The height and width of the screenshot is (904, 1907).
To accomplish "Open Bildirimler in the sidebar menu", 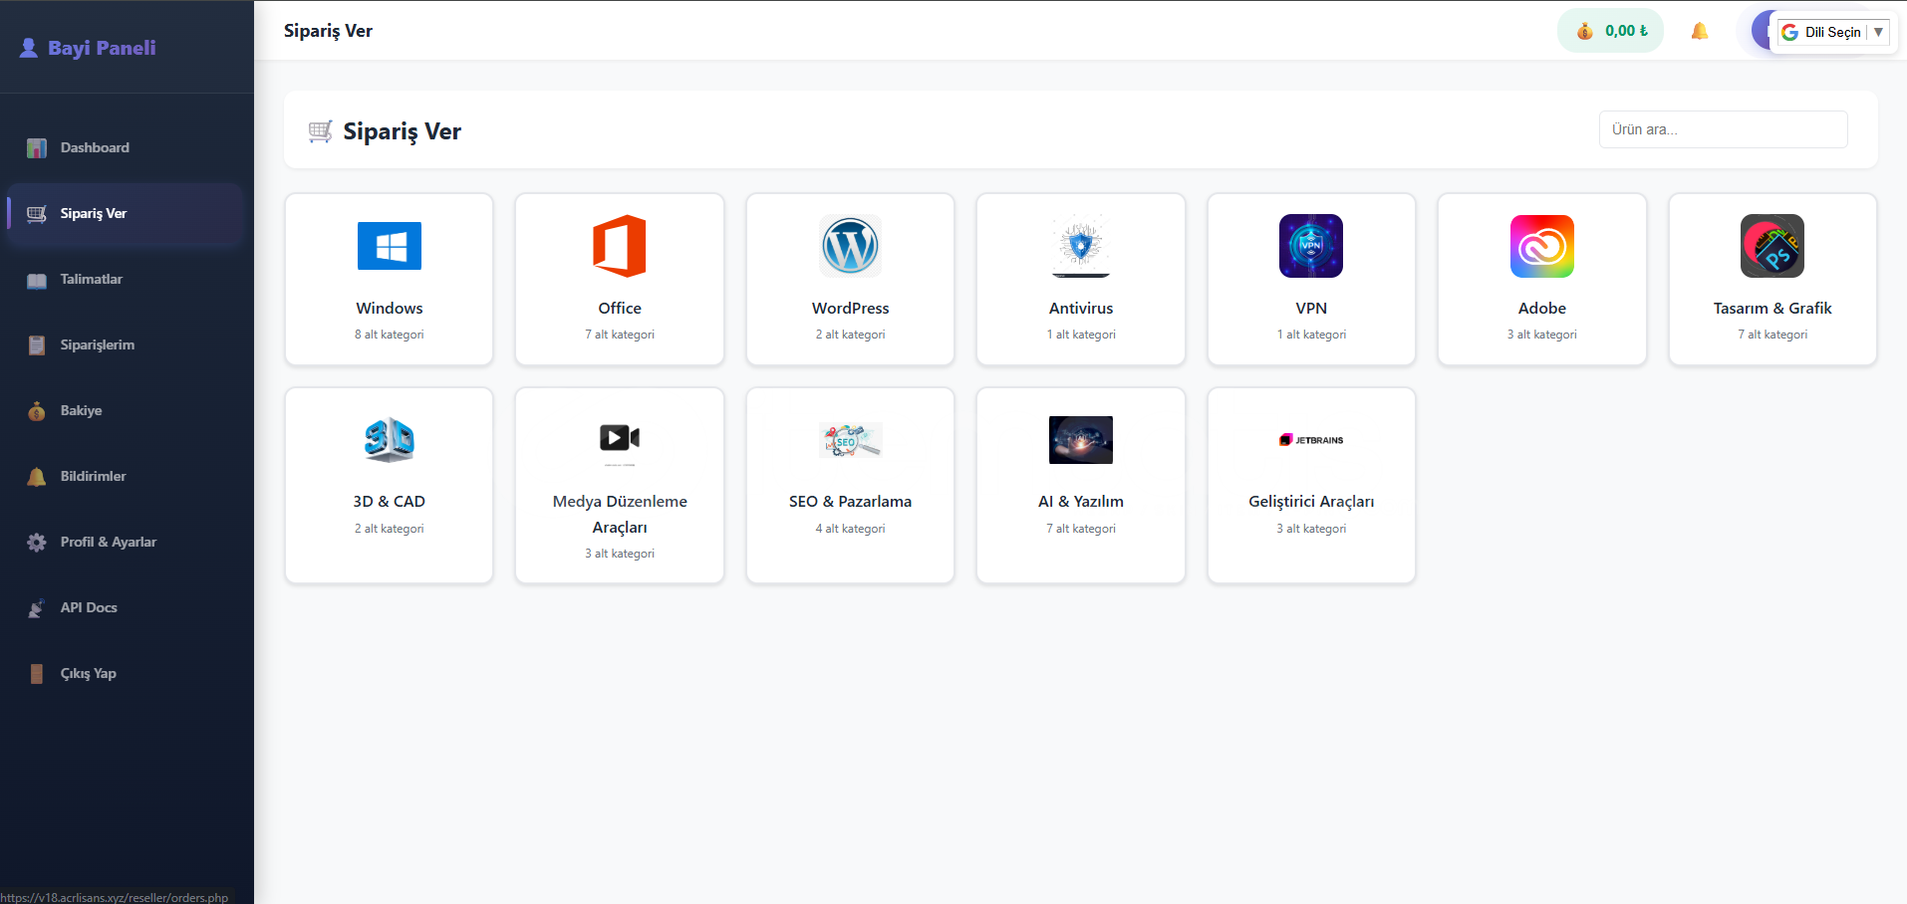I will tap(126, 476).
